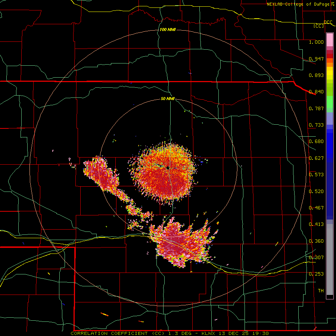
Task: Select the 0.307 color scale value
Action: (316, 257)
